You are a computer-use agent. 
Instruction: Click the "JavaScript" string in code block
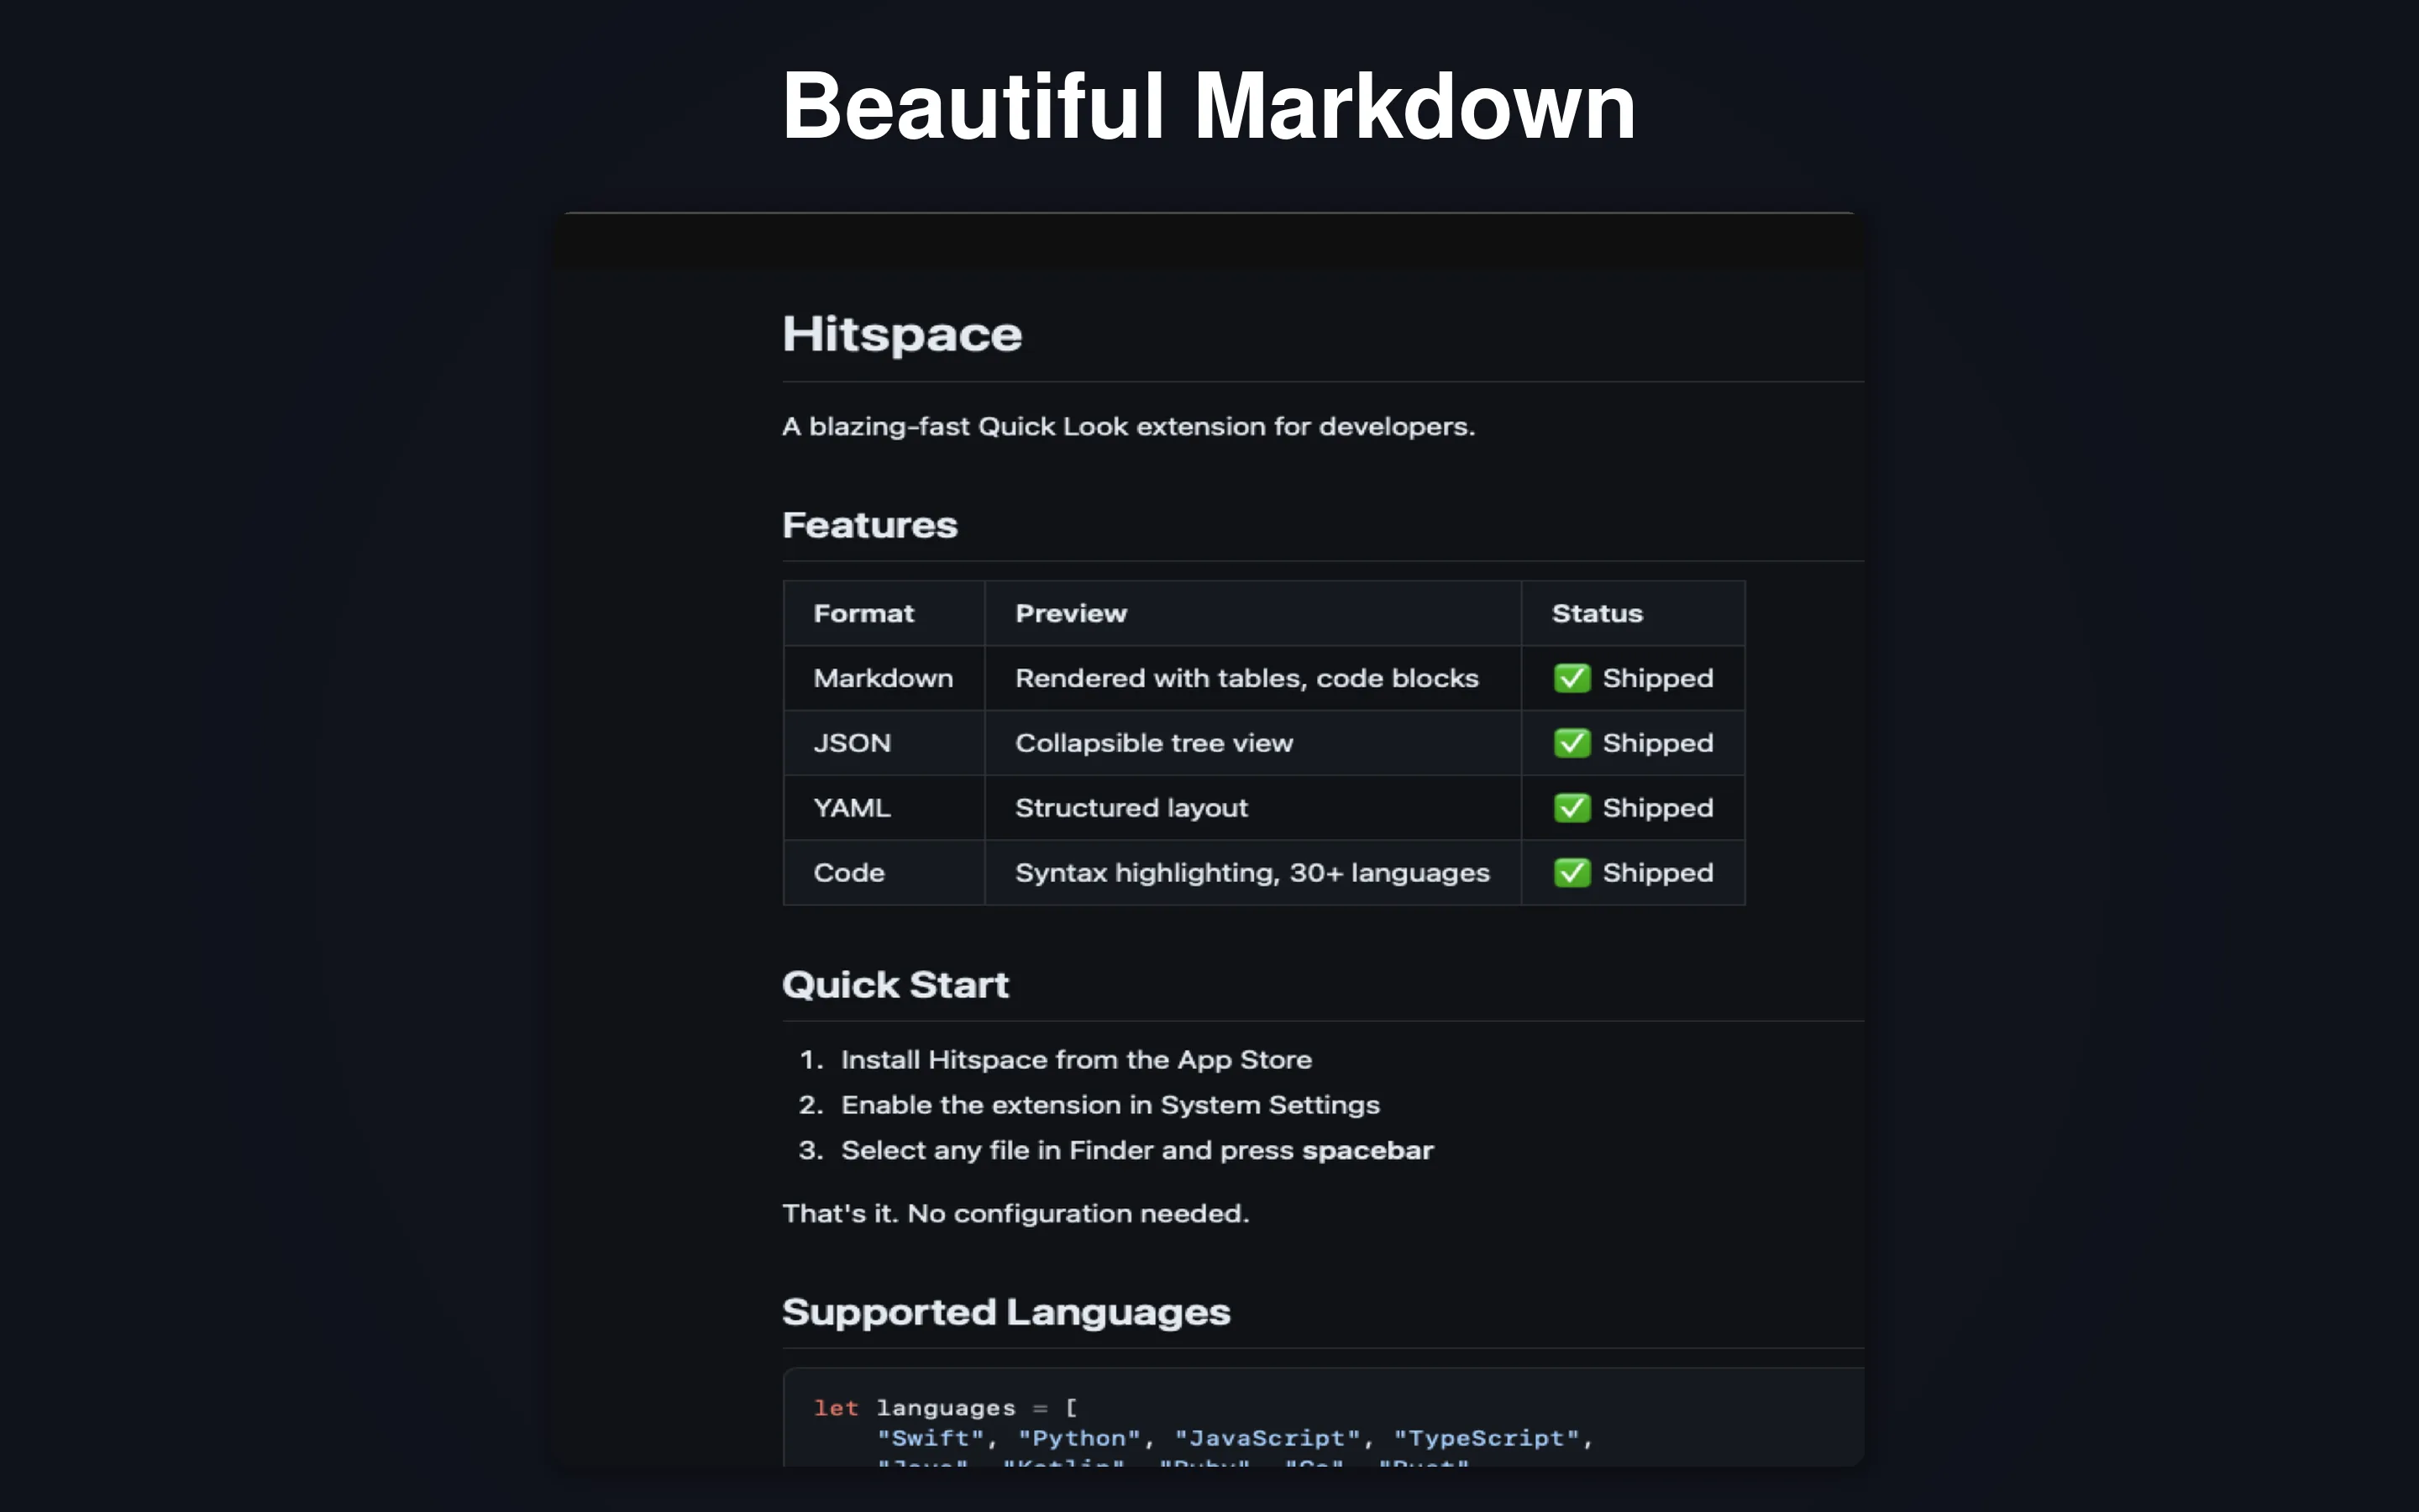click(x=1267, y=1438)
